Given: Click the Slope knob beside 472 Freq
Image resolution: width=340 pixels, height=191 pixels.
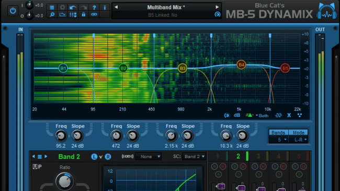Looking at the screenshot, I should (132, 136).
